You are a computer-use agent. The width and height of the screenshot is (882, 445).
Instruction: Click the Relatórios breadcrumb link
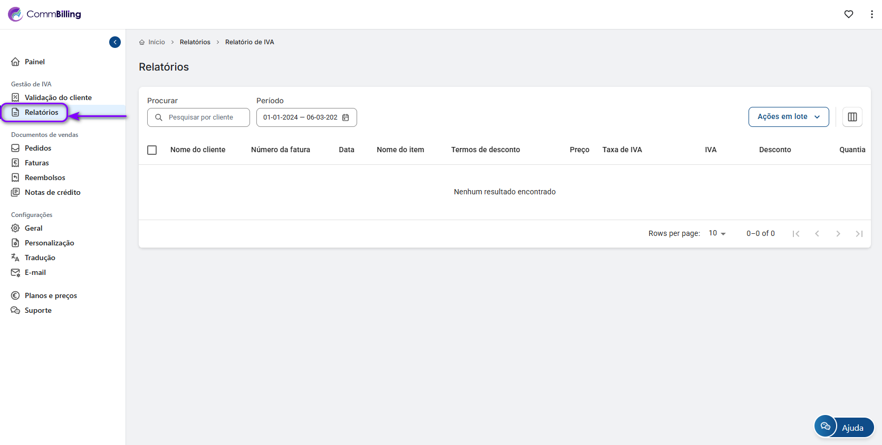(195, 42)
